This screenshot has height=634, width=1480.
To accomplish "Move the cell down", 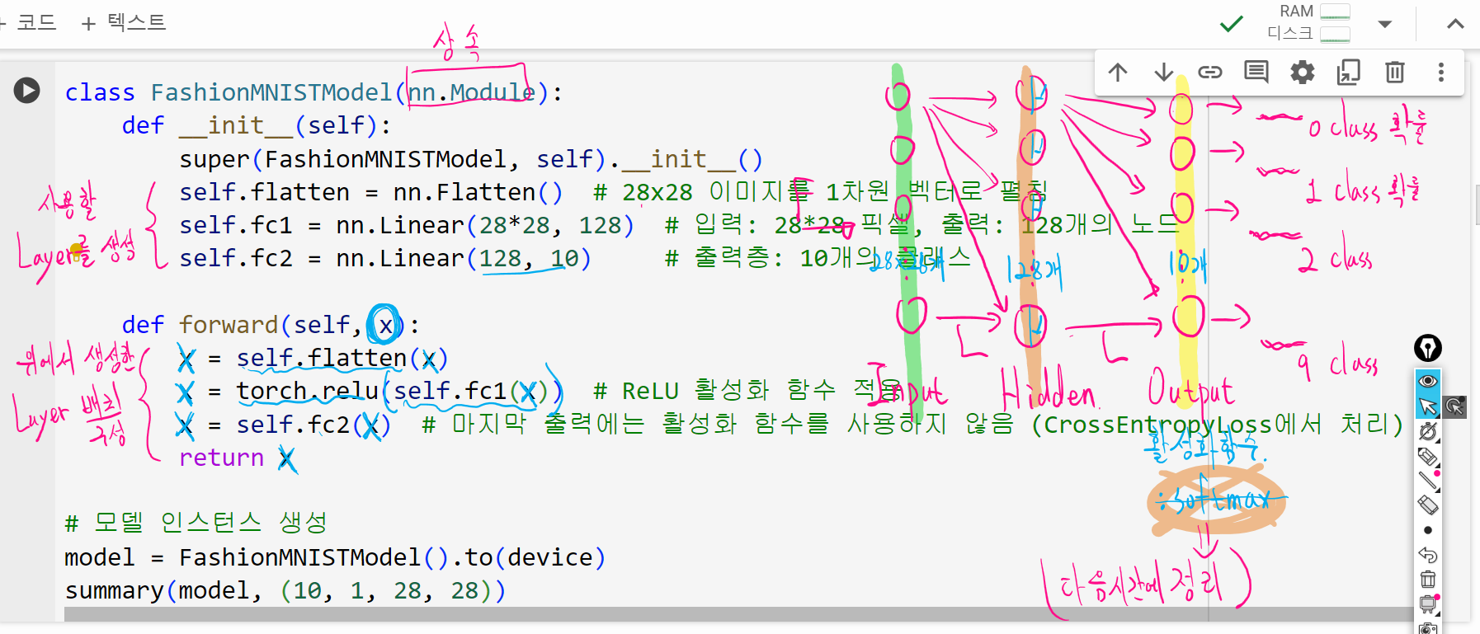I will click(1163, 73).
